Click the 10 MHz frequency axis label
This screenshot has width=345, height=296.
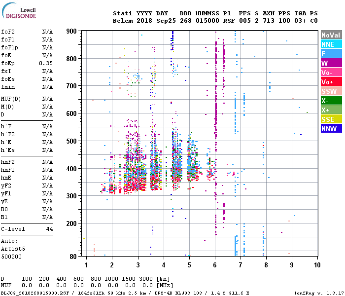click(317, 265)
